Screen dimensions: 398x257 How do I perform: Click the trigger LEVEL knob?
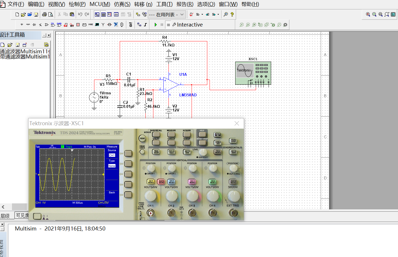[x=203, y=152]
